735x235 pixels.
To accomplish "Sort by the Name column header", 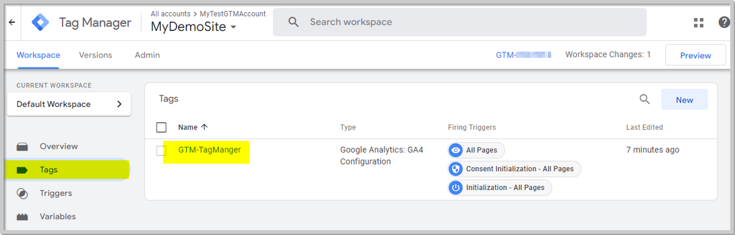I will pos(188,128).
